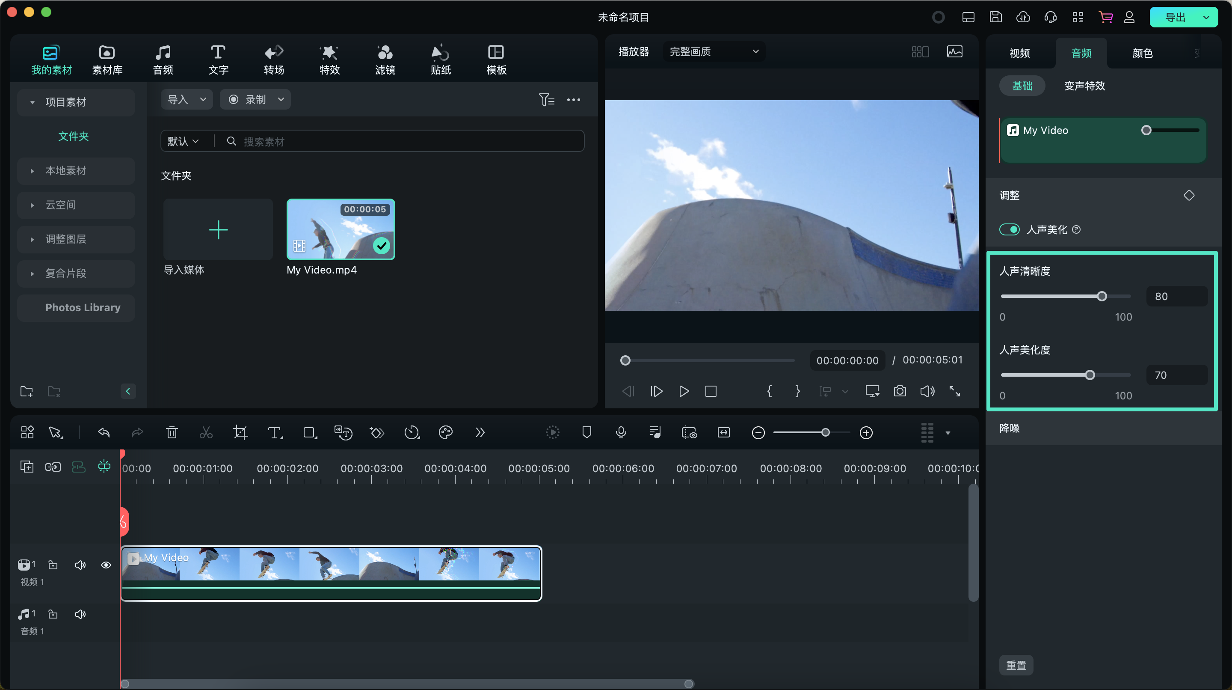Open the 完整画质 quality dropdown
1232x690 pixels.
pyautogui.click(x=714, y=51)
